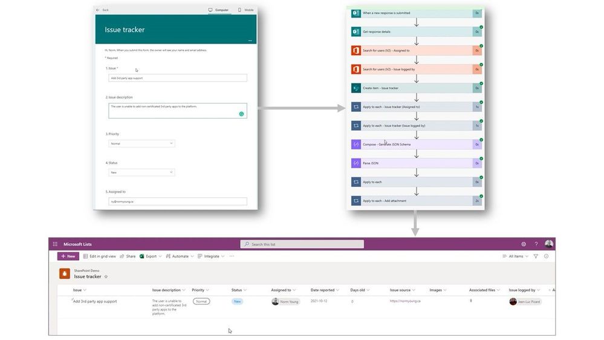Click the Grammarly icon in Issue description box
This screenshot has width=604, height=340.
click(x=241, y=114)
